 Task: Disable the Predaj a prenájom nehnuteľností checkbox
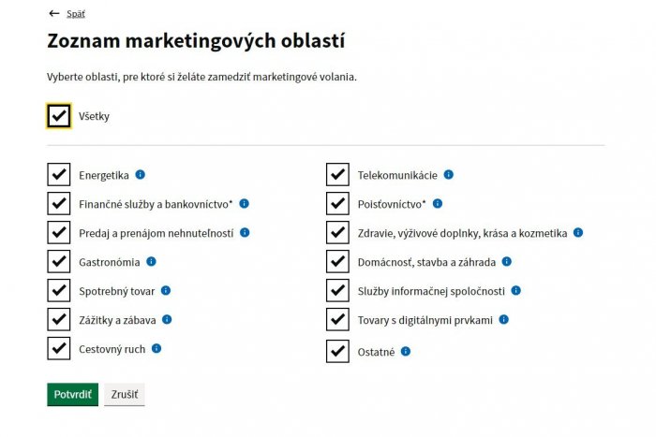[x=59, y=232]
